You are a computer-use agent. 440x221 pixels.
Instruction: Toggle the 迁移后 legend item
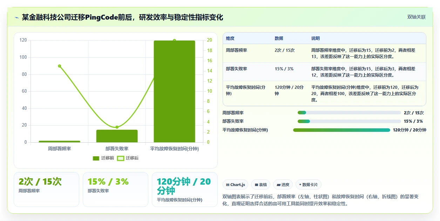pyautogui.click(x=128, y=158)
